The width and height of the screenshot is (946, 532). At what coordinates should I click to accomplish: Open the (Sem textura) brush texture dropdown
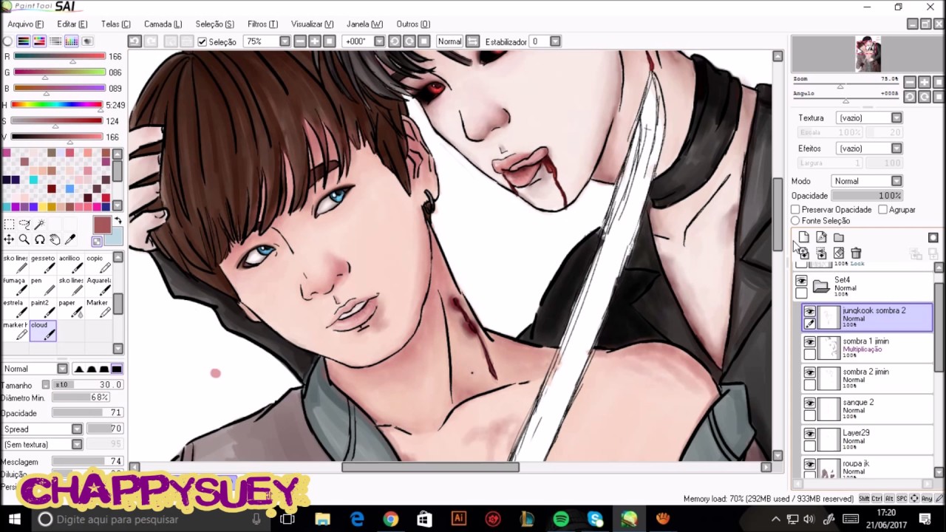(x=77, y=445)
